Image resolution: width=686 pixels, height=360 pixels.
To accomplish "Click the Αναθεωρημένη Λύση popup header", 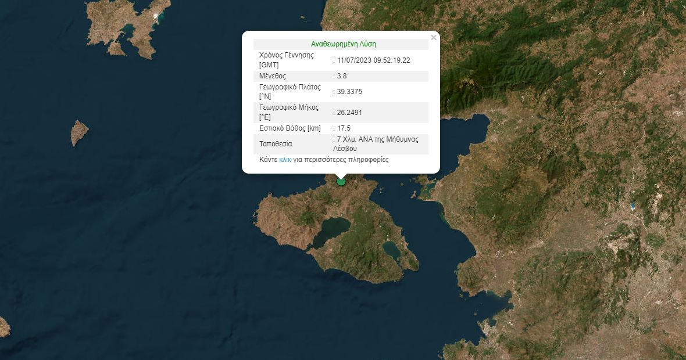I will pyautogui.click(x=340, y=44).
